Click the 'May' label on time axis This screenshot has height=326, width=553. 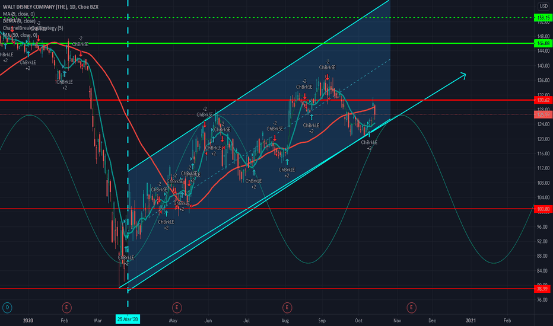tap(173, 320)
